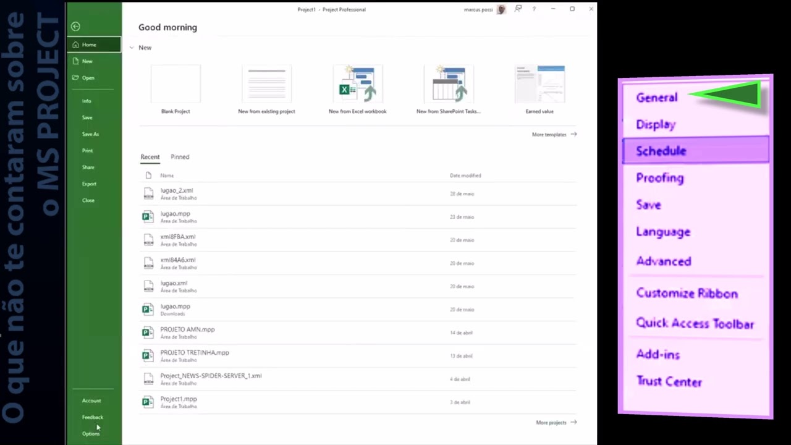
Task: Open the Print page
Action: 87,151
